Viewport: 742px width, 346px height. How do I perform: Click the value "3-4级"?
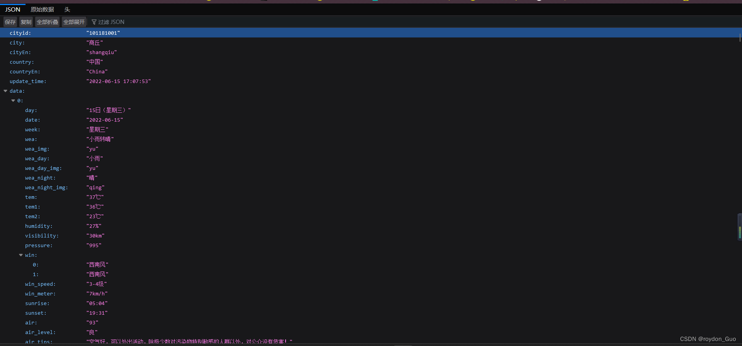pyautogui.click(x=97, y=284)
